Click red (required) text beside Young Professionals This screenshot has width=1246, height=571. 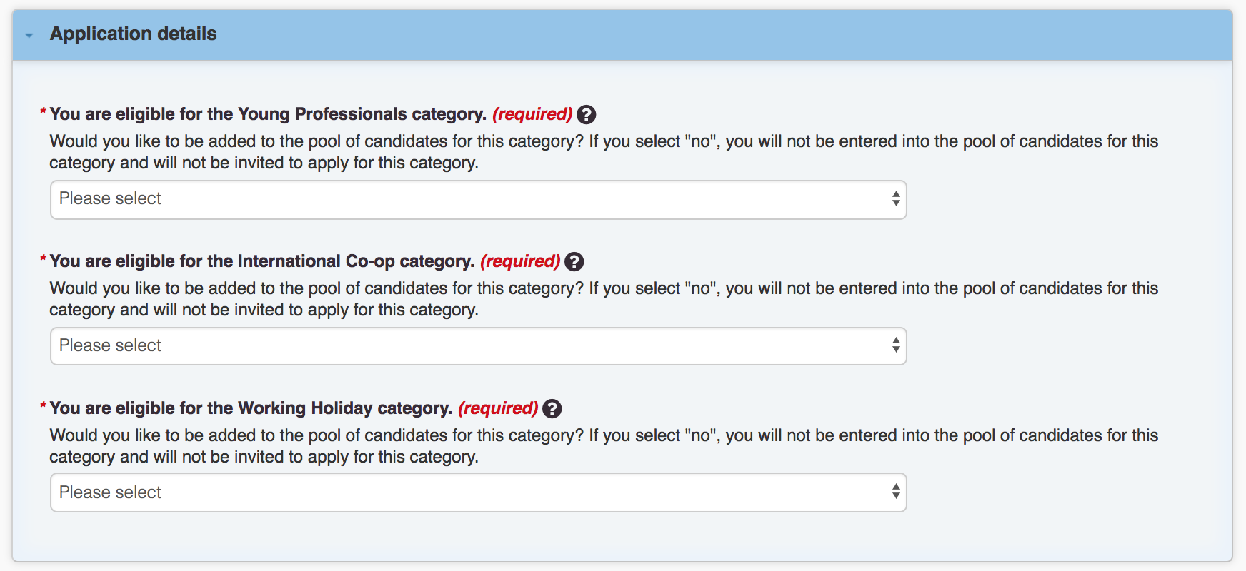click(x=532, y=114)
